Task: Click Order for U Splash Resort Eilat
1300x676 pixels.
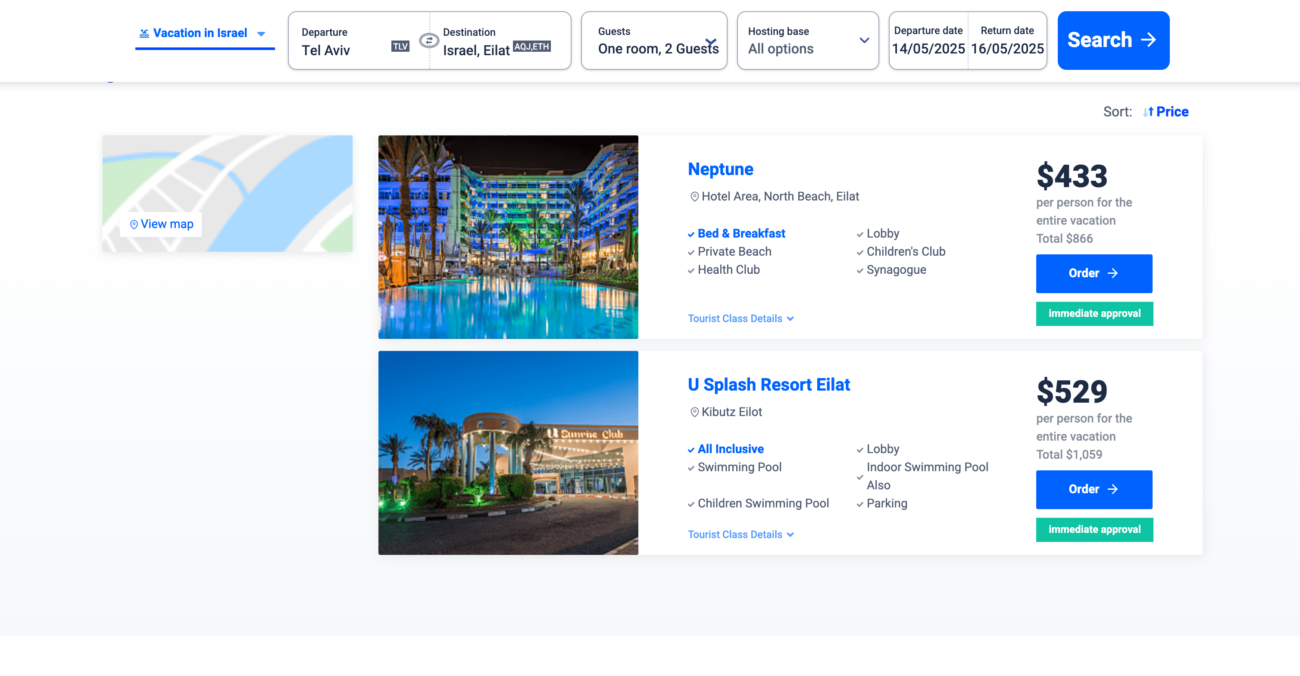Action: [x=1094, y=489]
